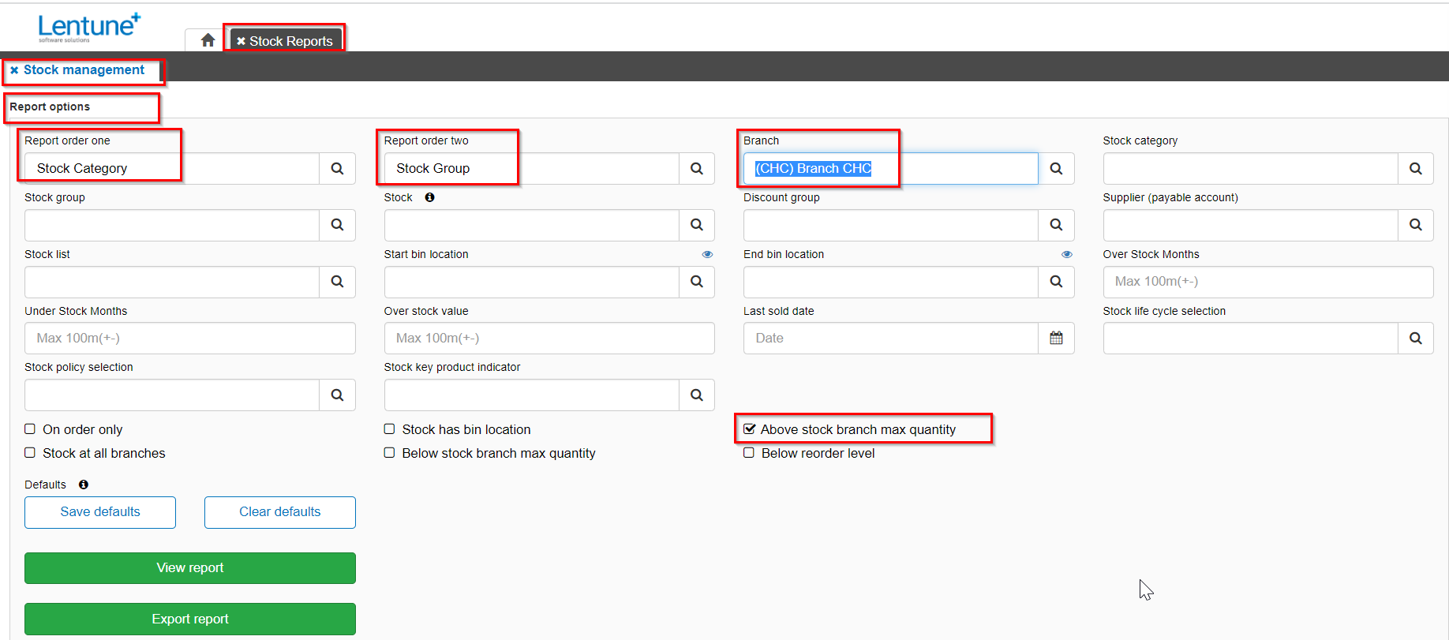Open the Stock life cycle selection search

[1416, 338]
